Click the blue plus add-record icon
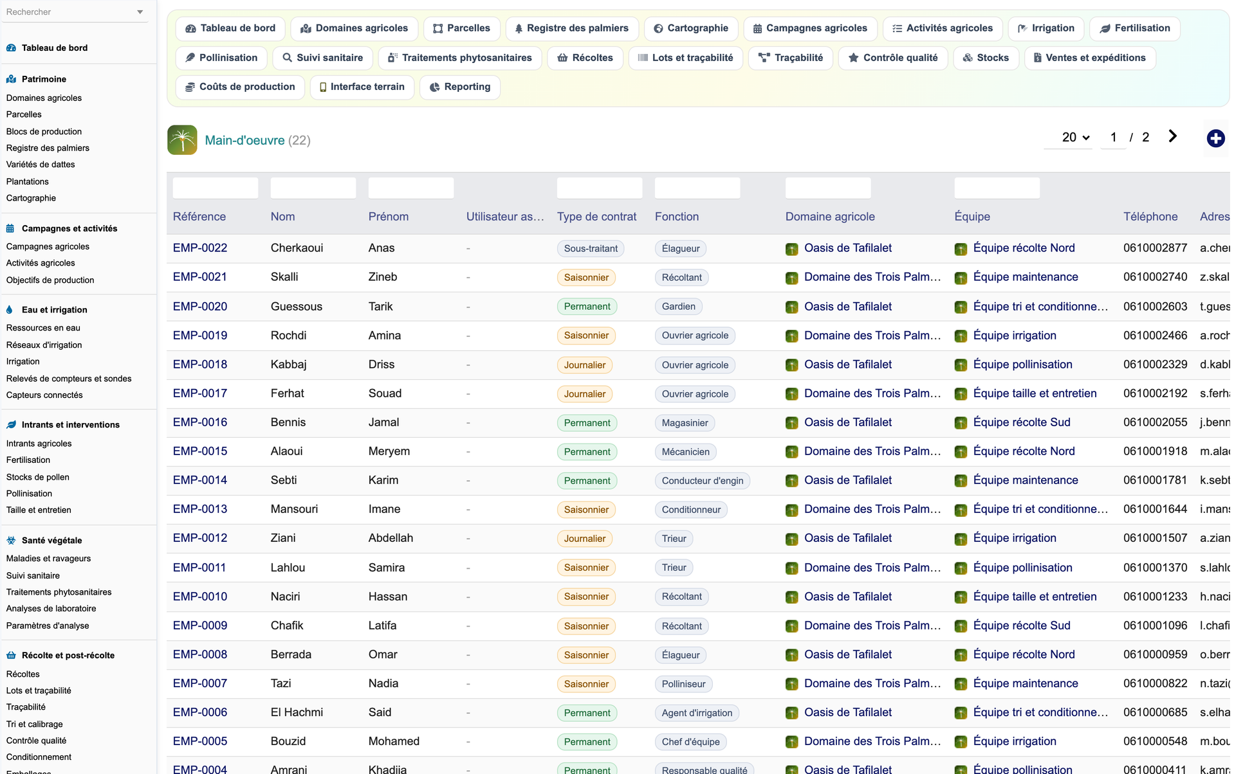This screenshot has height=774, width=1252. pos(1215,138)
